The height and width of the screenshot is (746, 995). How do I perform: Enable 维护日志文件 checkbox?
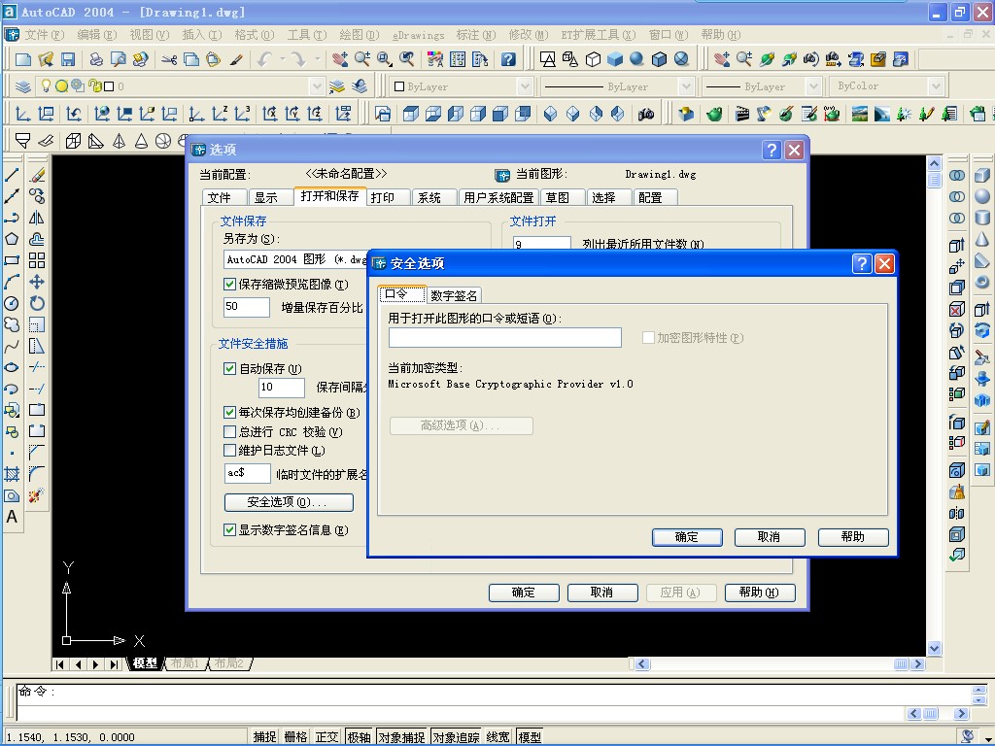(229, 451)
